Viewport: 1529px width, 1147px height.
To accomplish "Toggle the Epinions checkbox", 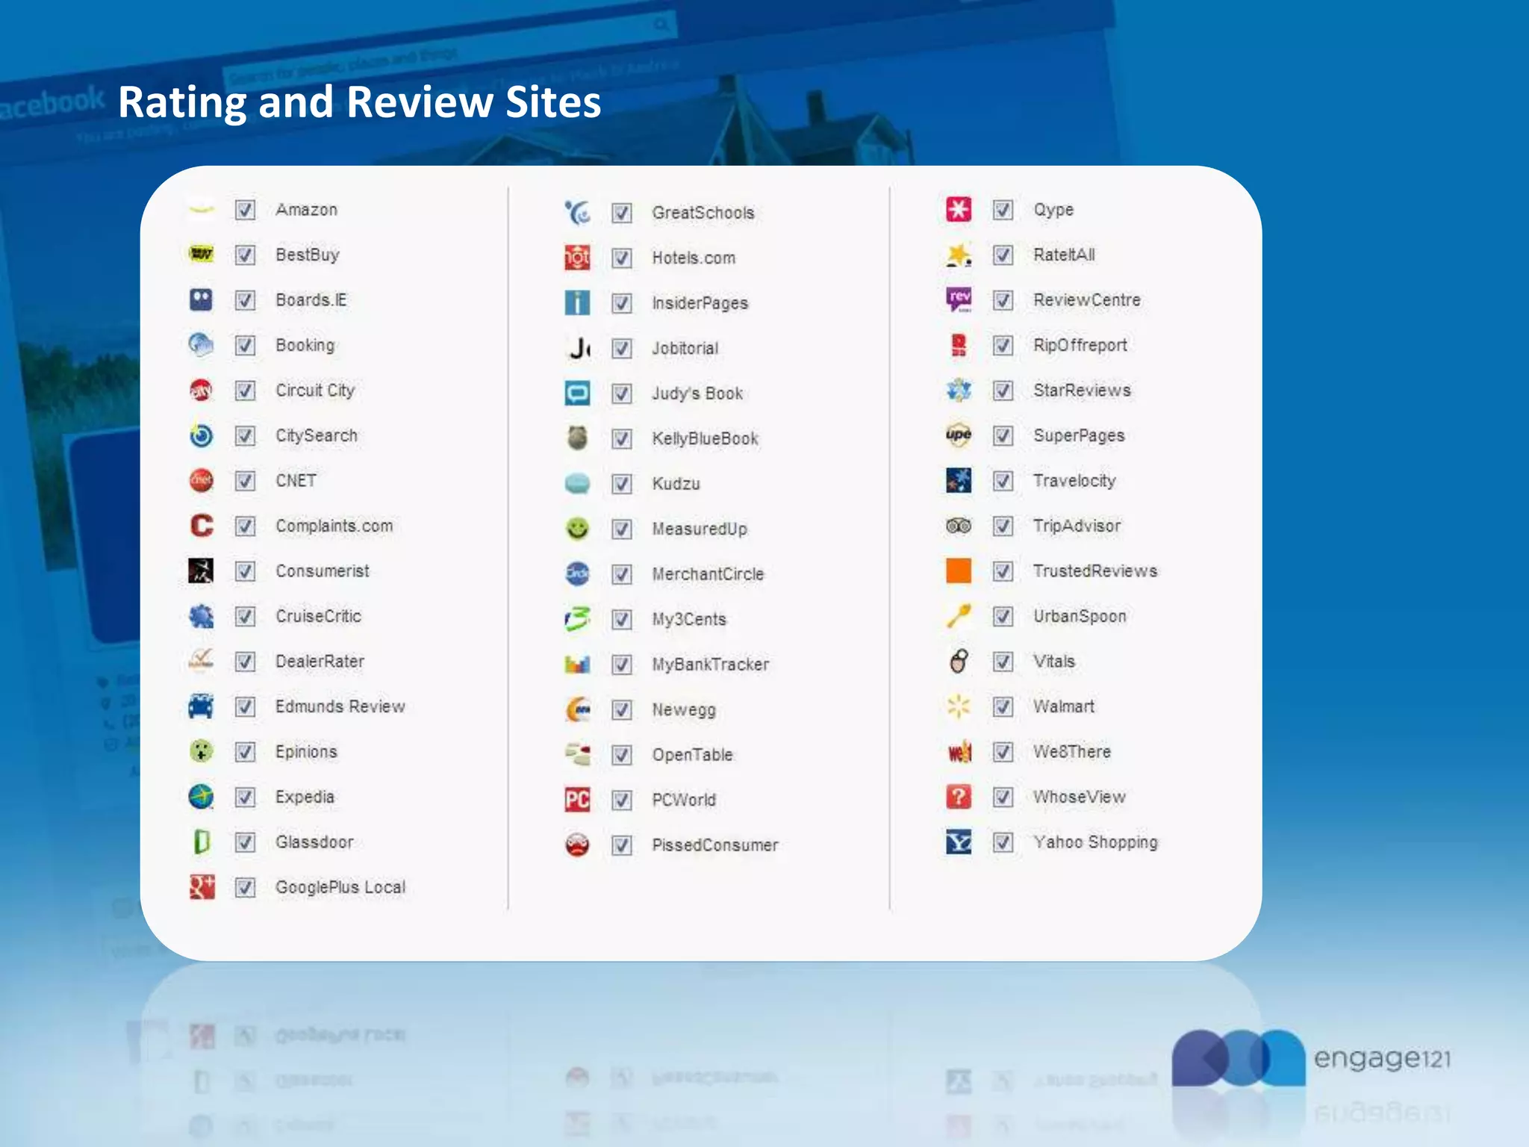I will 245,752.
